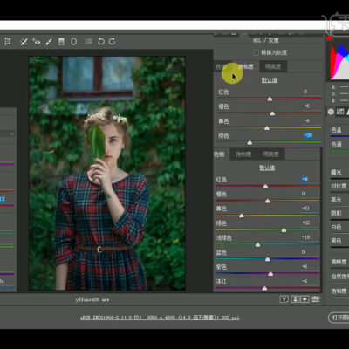Select the Spot Removal brush tool
The height and width of the screenshot is (349, 349).
pyautogui.click(x=24, y=42)
